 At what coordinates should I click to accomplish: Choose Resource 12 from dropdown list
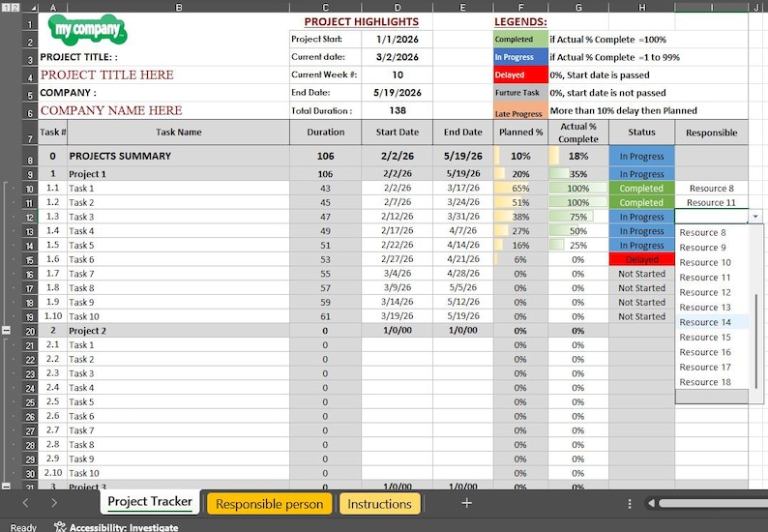pyautogui.click(x=711, y=292)
